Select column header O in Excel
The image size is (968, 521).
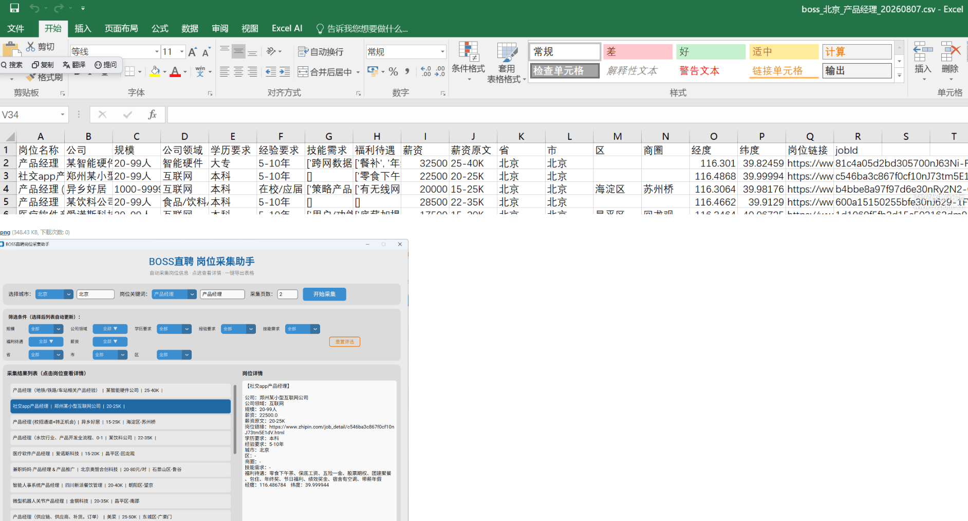click(x=713, y=136)
